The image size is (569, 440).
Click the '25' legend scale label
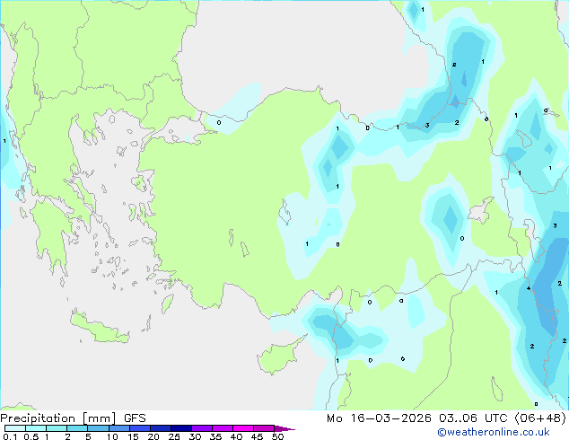tap(174, 436)
